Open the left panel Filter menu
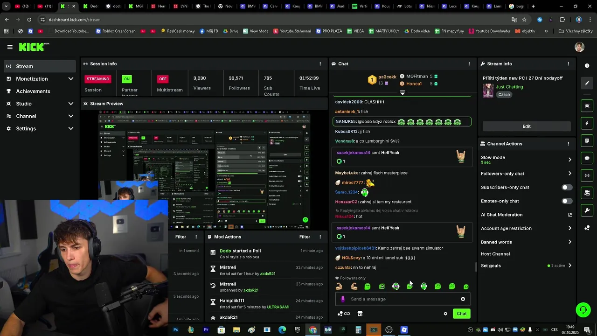Image resolution: width=597 pixels, height=336 pixels. (180, 237)
